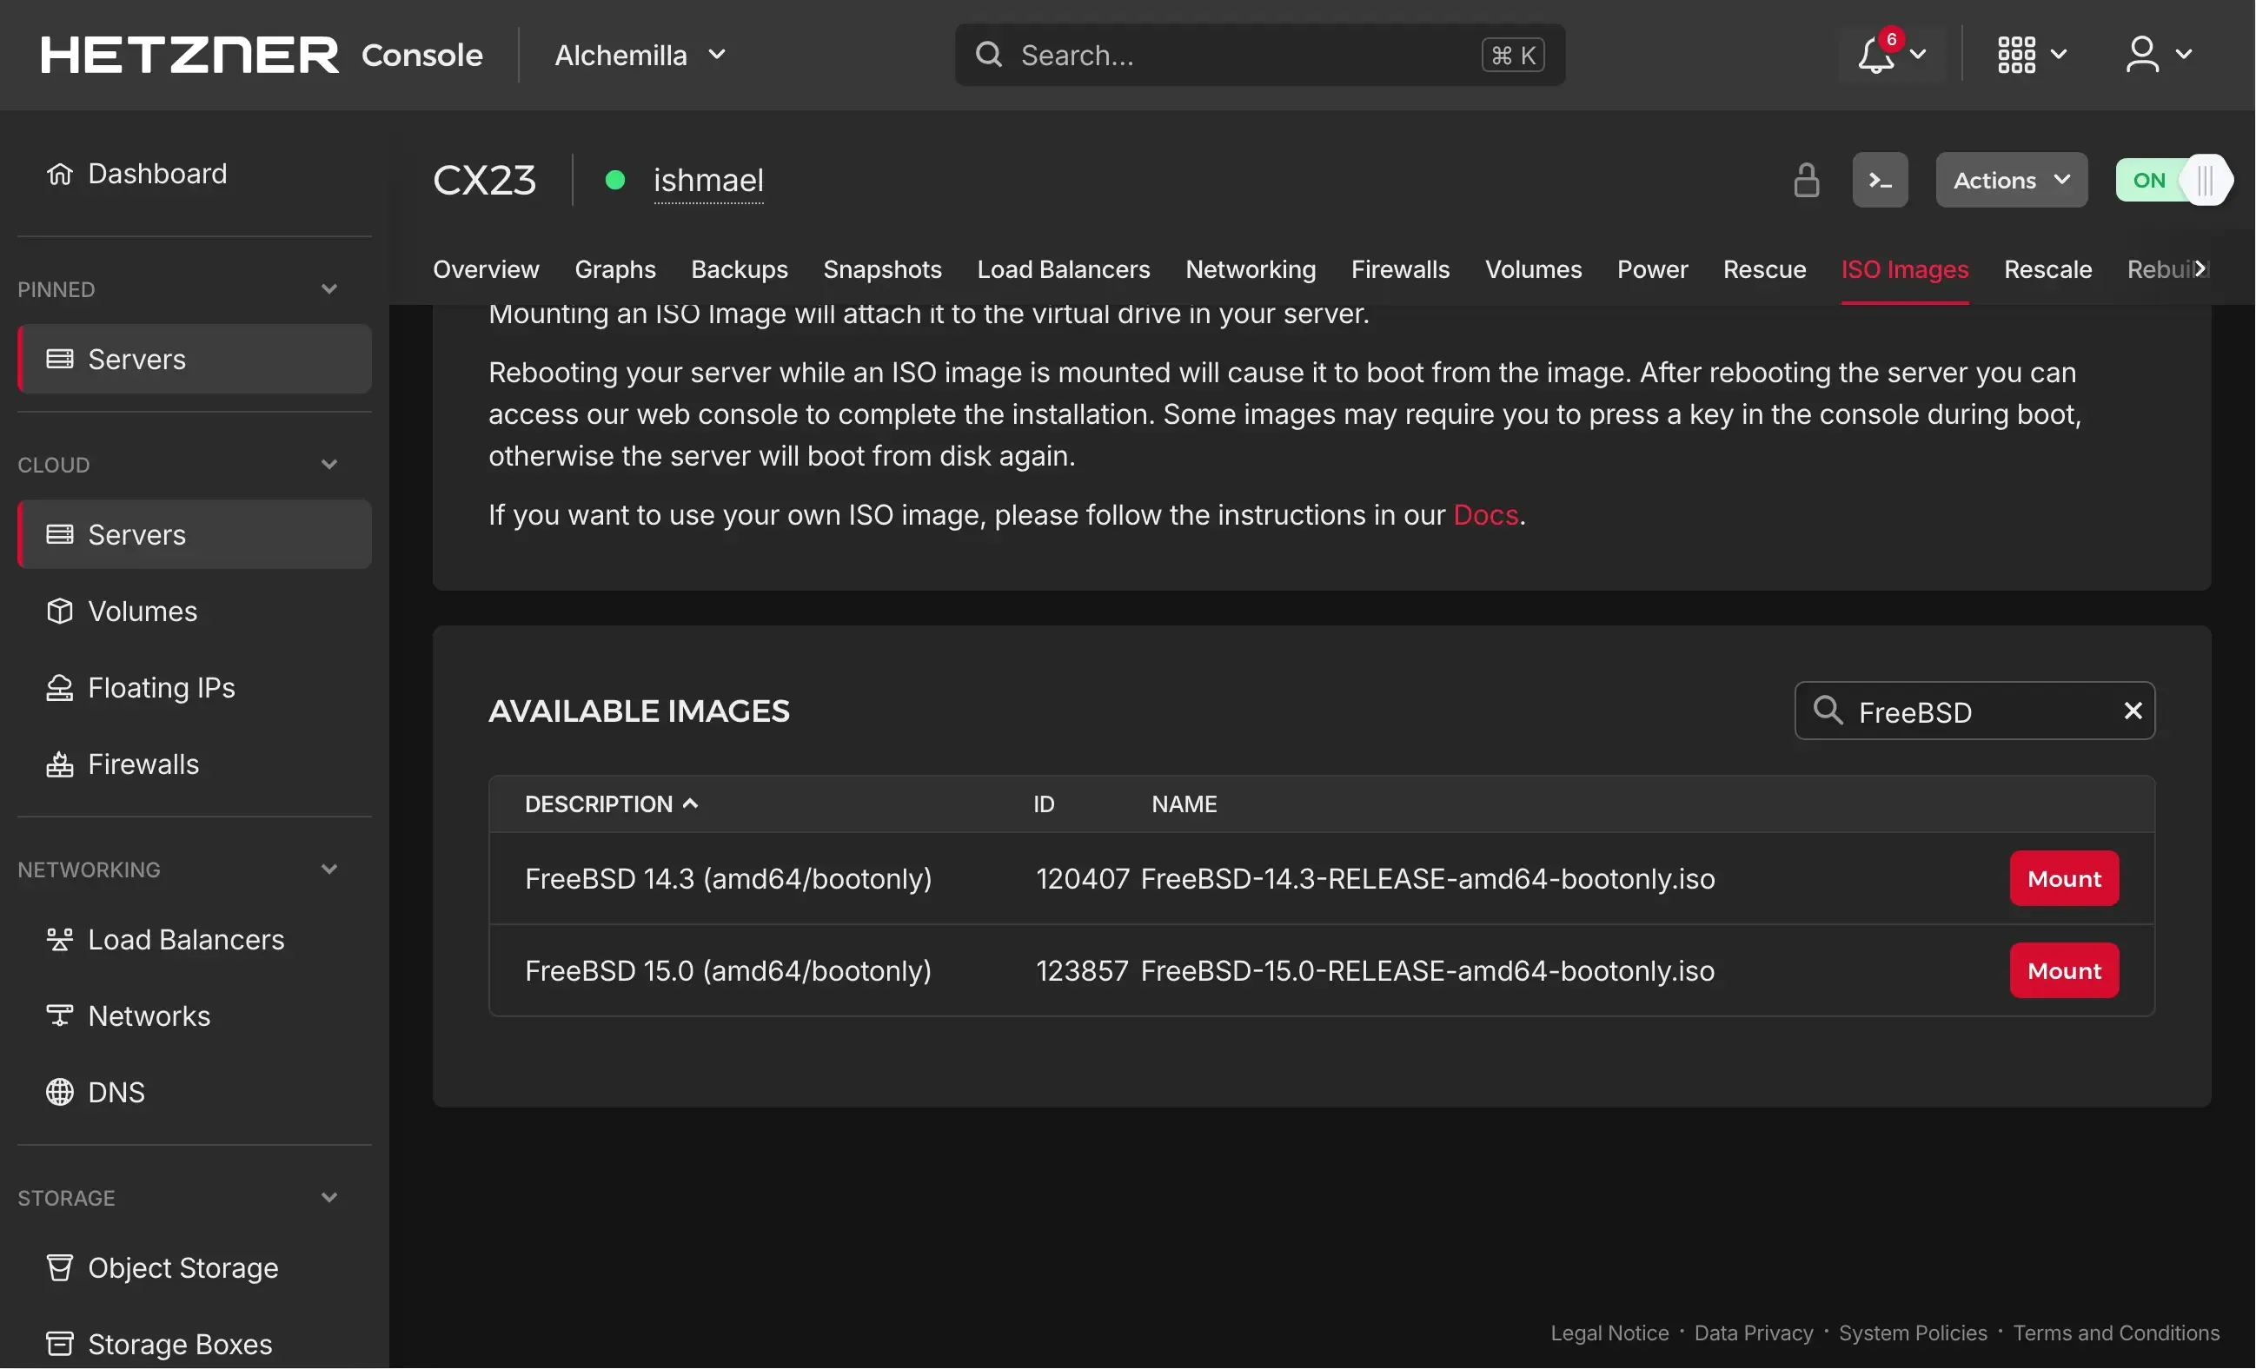Select the ISO Images tab

click(1904, 270)
